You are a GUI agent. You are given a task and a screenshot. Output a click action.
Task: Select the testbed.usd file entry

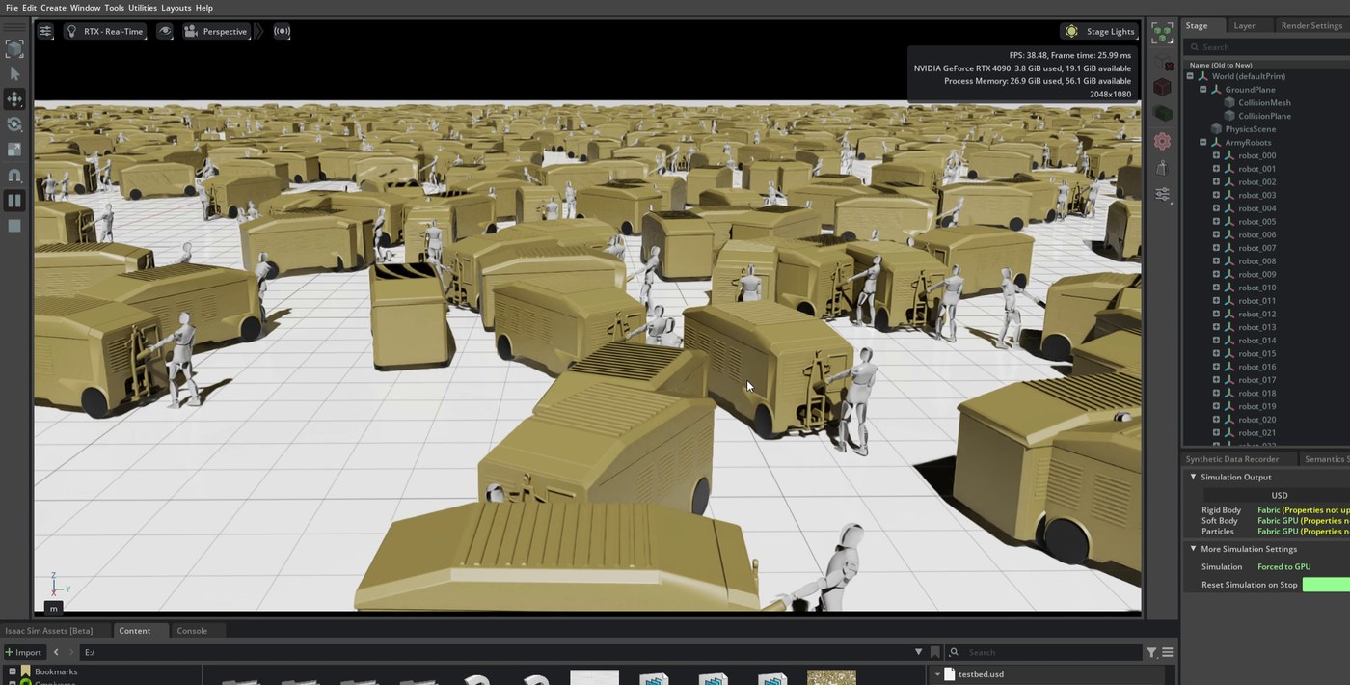[981, 674]
